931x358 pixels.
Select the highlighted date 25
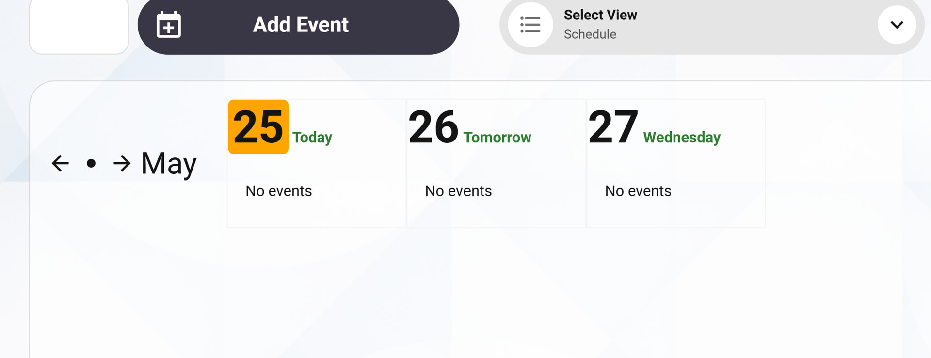[258, 127]
